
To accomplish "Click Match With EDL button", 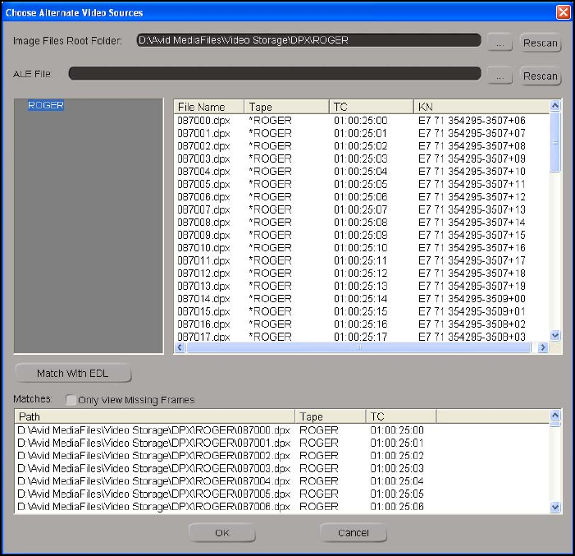I will (x=73, y=373).
